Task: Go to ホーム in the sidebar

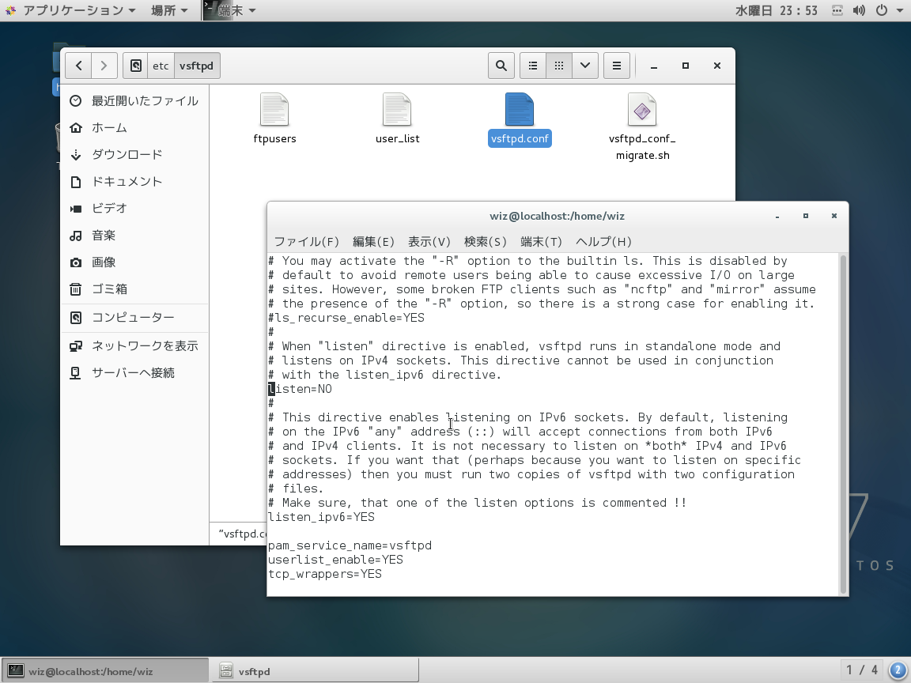Action: coord(134,128)
